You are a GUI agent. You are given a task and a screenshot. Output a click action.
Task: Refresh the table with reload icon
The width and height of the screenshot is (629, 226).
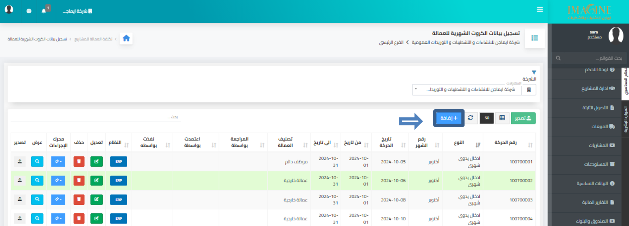click(471, 118)
